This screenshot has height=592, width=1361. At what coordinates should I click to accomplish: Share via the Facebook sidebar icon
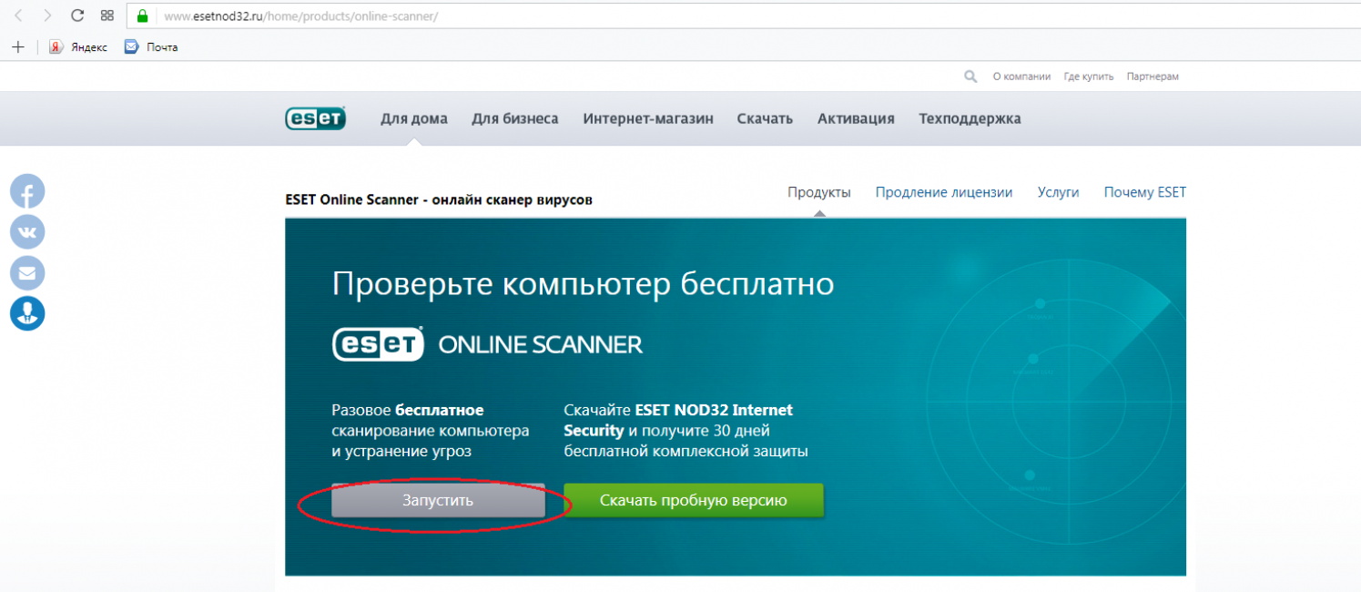pyautogui.click(x=27, y=191)
